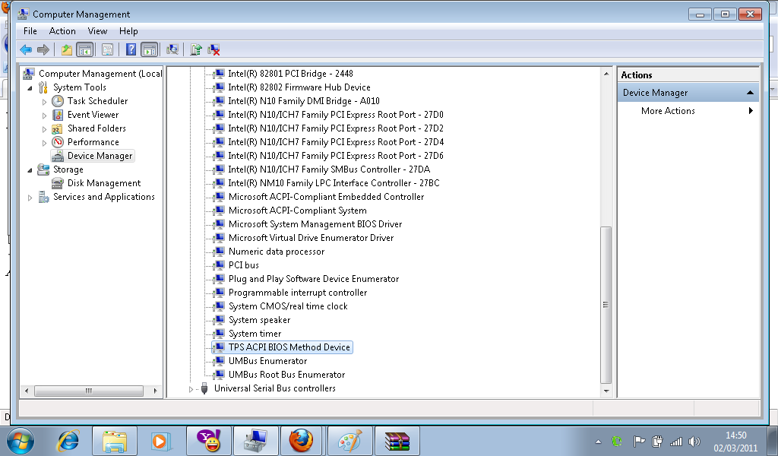Select Shared Folders in the console tree
The image size is (778, 456).
point(96,128)
